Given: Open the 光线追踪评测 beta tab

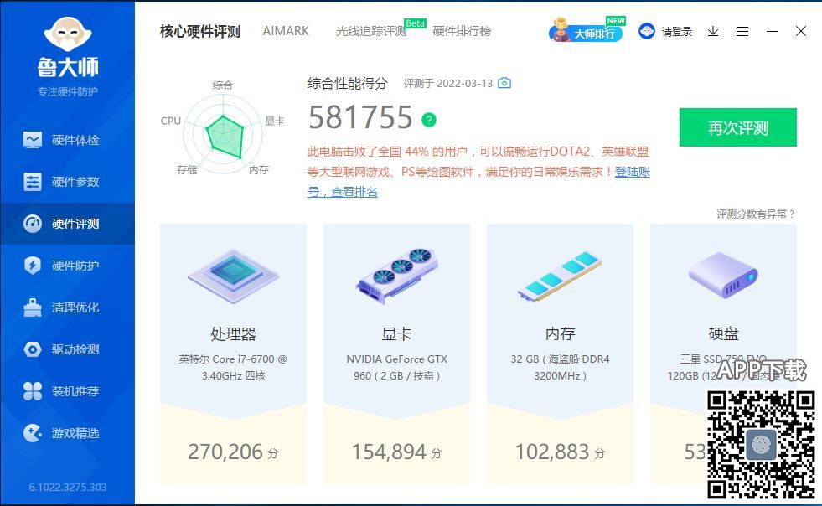Looking at the screenshot, I should pos(371,31).
